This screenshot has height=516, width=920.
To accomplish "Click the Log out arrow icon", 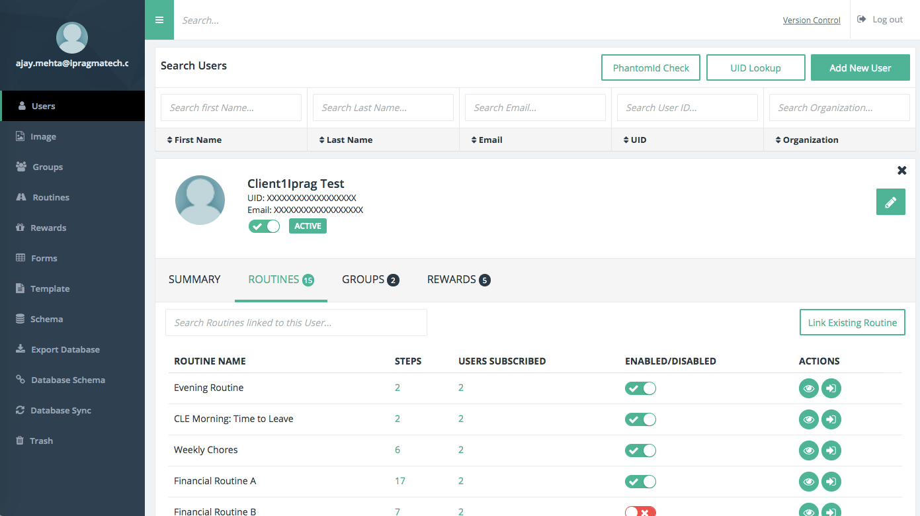I will click(862, 19).
